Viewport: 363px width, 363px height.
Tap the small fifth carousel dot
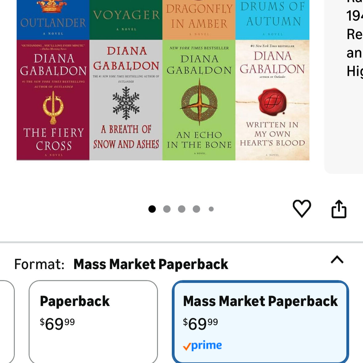click(x=211, y=209)
